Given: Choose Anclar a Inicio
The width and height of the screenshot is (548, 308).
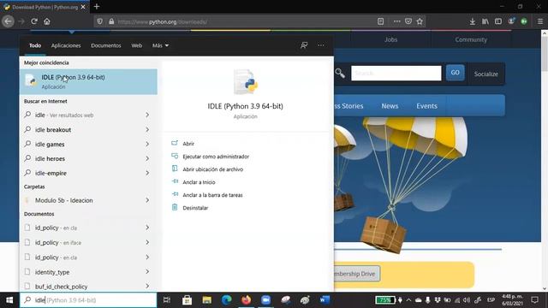Looking at the screenshot, I should coord(199,182).
